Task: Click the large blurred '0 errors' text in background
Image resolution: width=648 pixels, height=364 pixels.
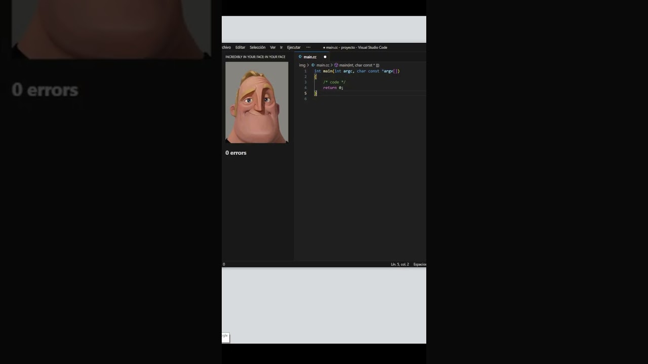Action: coord(45,90)
